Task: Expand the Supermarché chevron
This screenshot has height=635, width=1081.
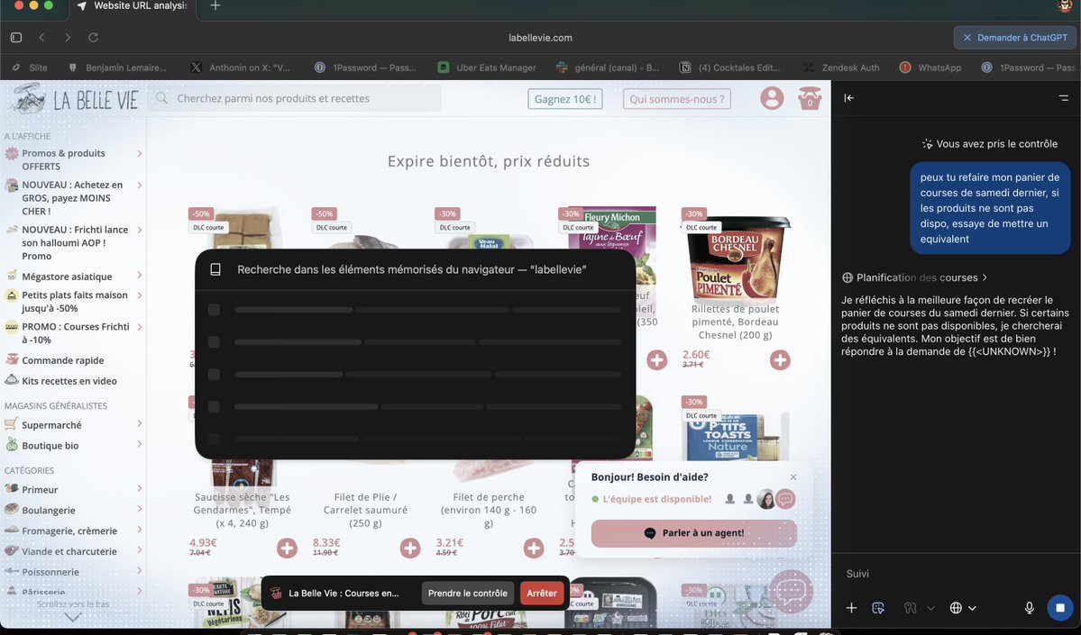Action: point(139,423)
